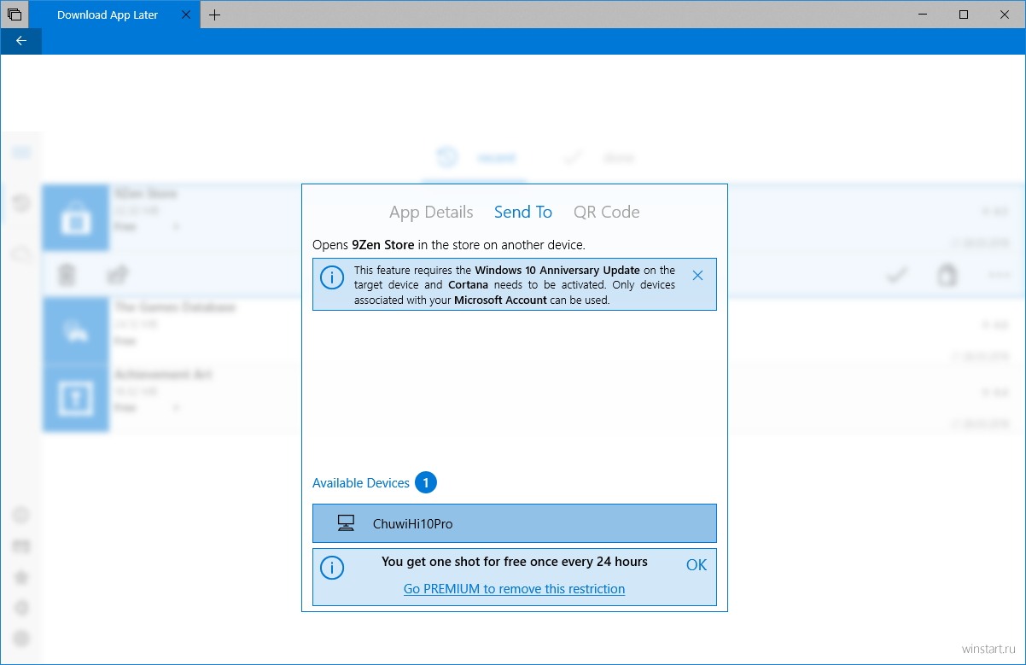Viewport: 1026px width, 665px height.
Task: Click the cloud icon in the blurred sidebar
Action: click(21, 254)
